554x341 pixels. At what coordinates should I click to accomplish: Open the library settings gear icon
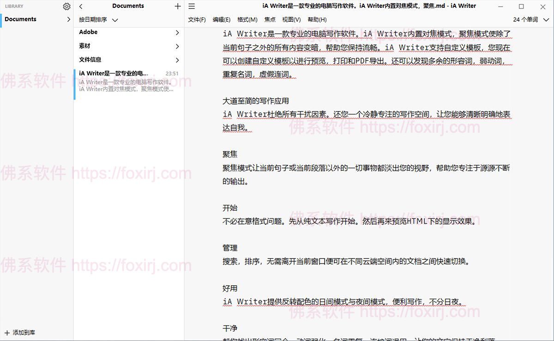[66, 6]
